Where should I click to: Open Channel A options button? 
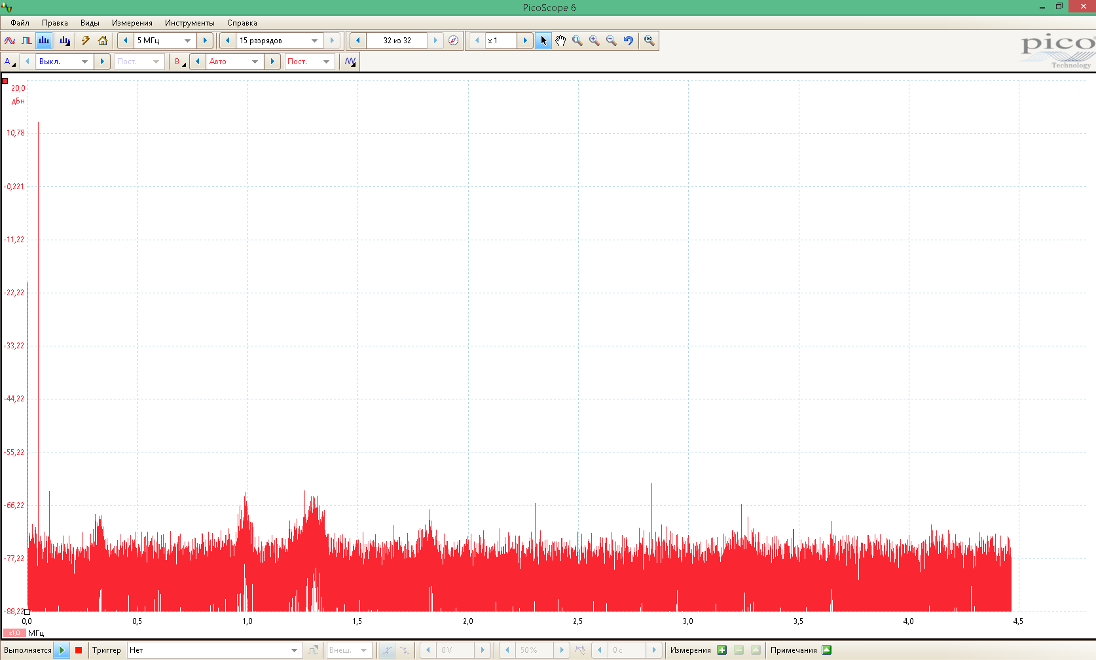coord(9,62)
